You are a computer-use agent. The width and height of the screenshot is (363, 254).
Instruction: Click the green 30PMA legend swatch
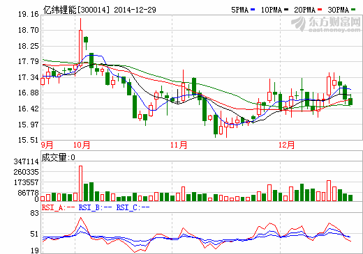(x=353, y=10)
